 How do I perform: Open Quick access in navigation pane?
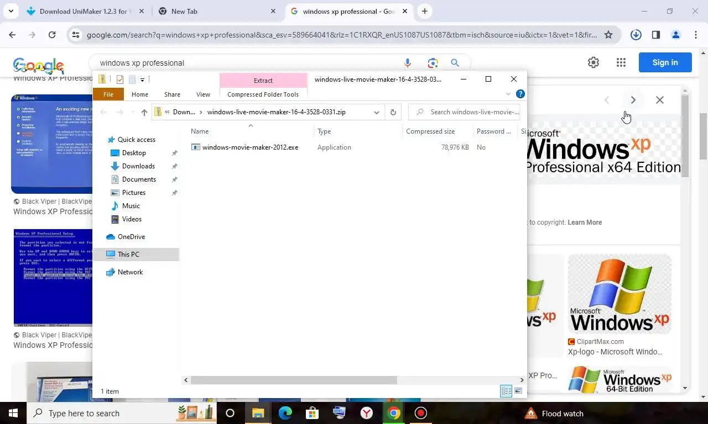click(x=136, y=140)
